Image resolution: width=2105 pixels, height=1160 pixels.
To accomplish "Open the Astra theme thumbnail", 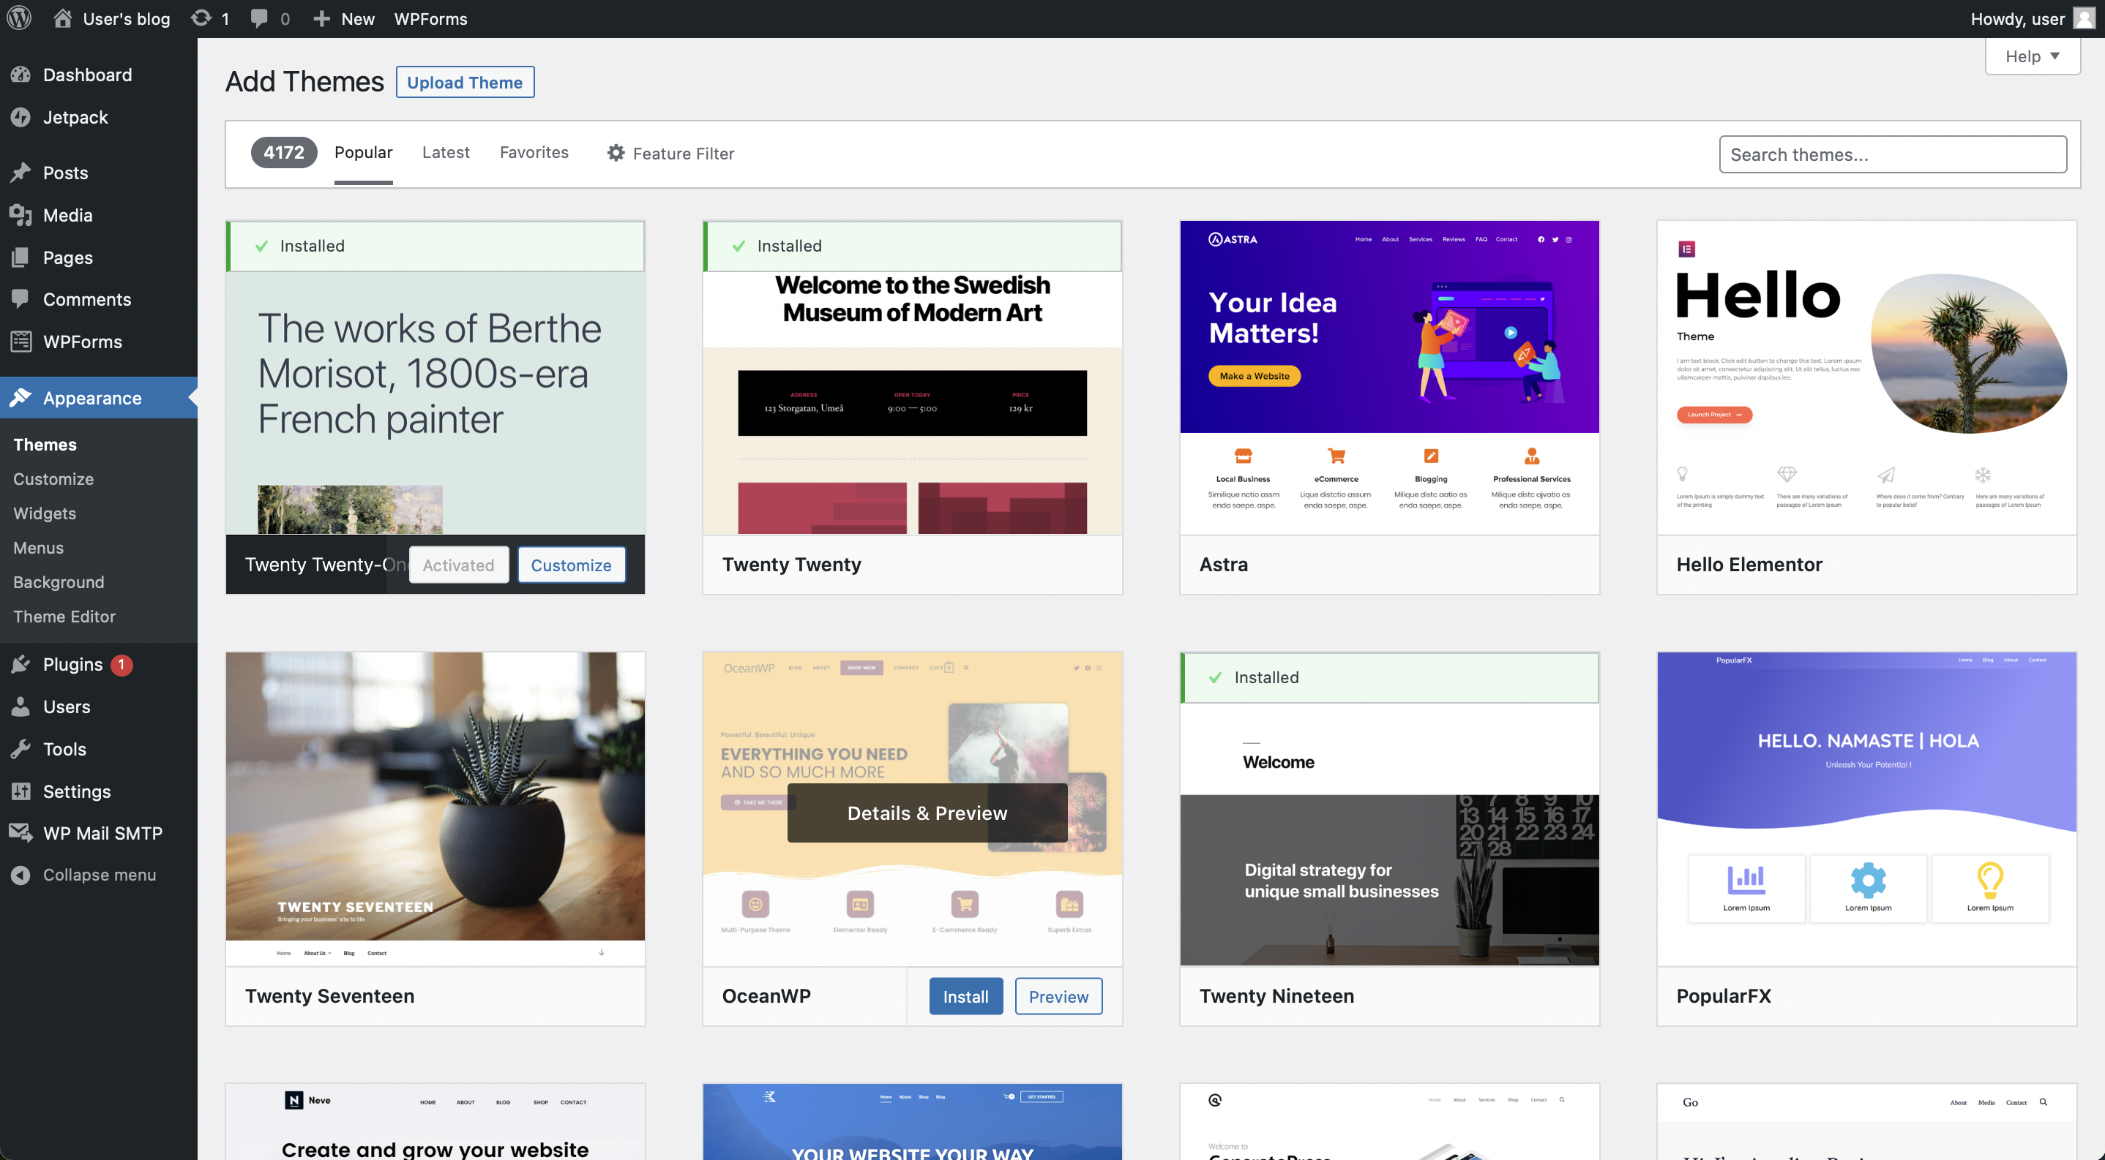I will click(1389, 377).
